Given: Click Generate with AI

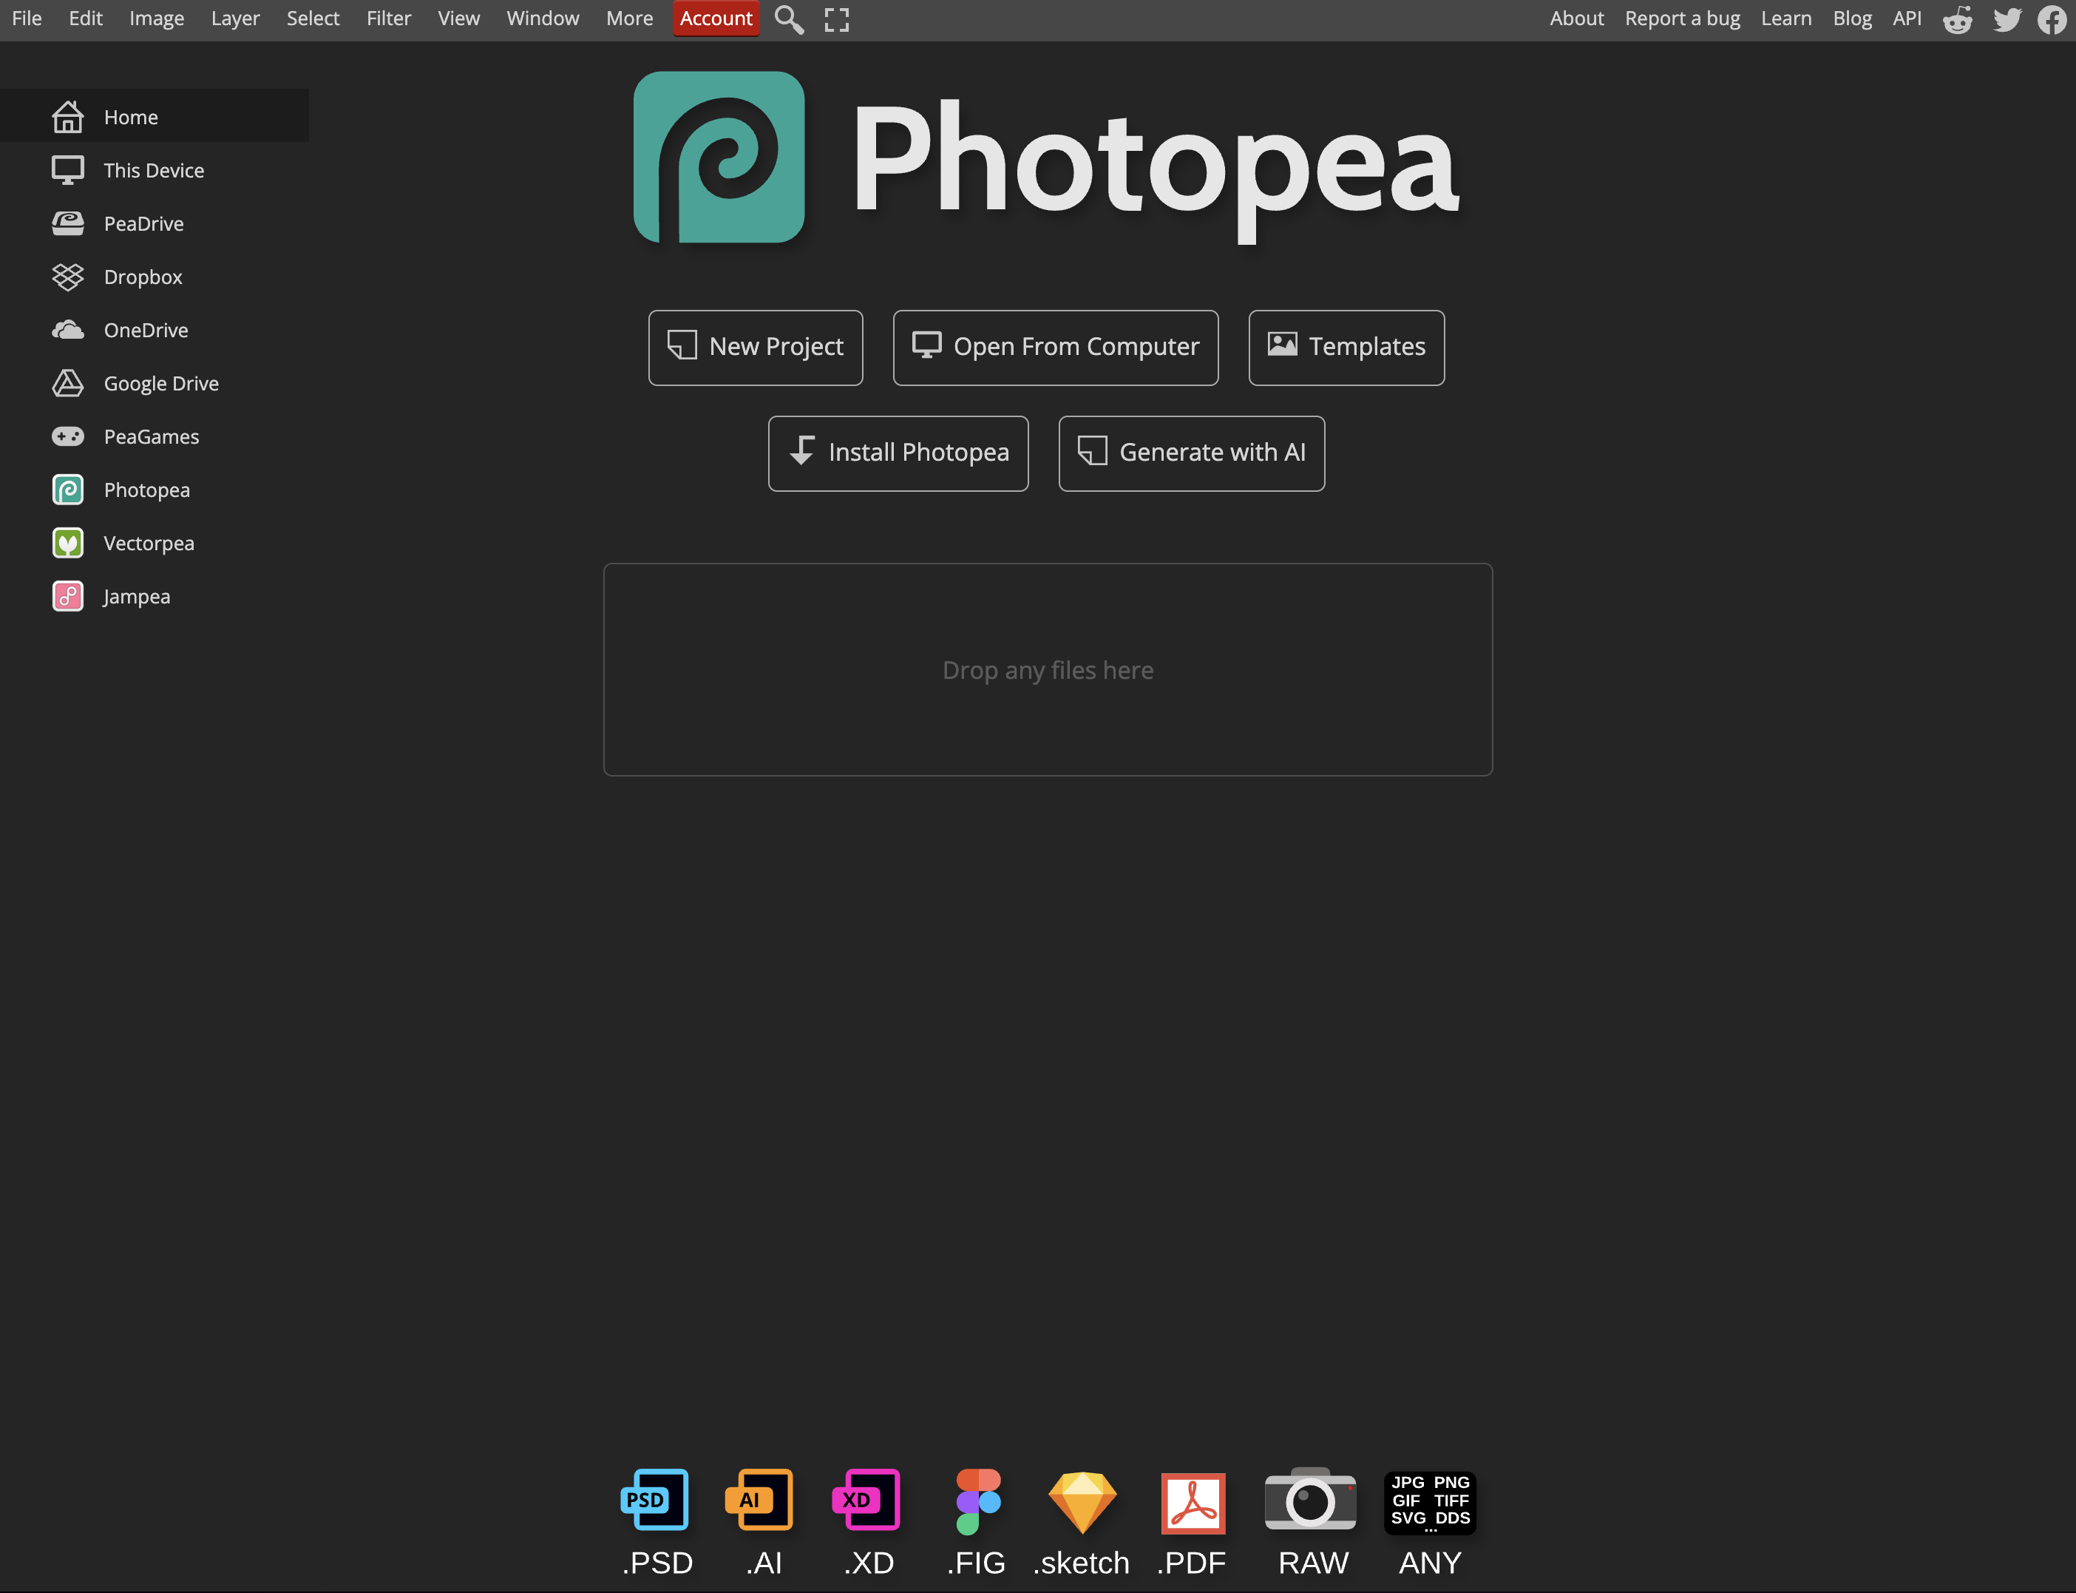Looking at the screenshot, I should click(x=1190, y=453).
